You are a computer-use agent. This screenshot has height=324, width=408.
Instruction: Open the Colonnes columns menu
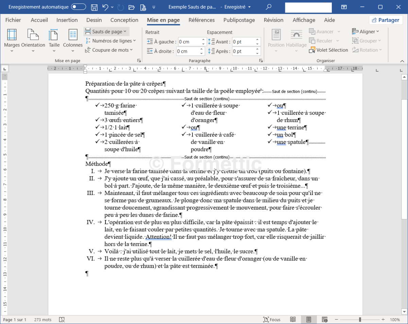pyautogui.click(x=73, y=40)
